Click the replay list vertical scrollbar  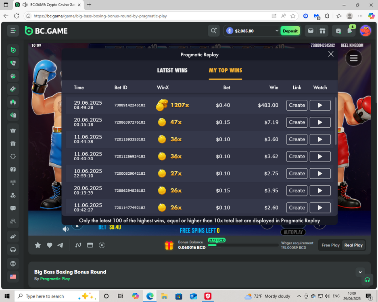pos(336,121)
